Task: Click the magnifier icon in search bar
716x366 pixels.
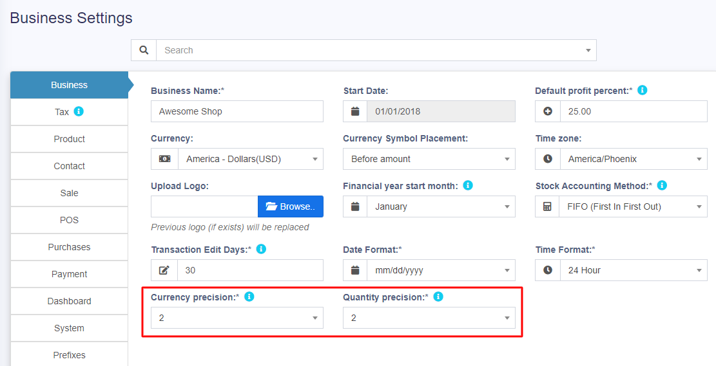Action: click(144, 50)
